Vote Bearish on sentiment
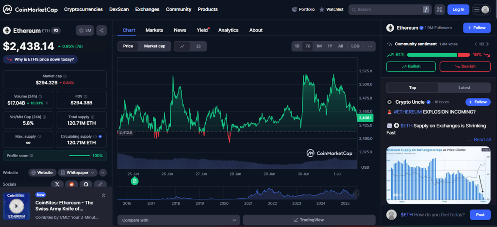The width and height of the screenshot is (497, 227). (x=465, y=66)
